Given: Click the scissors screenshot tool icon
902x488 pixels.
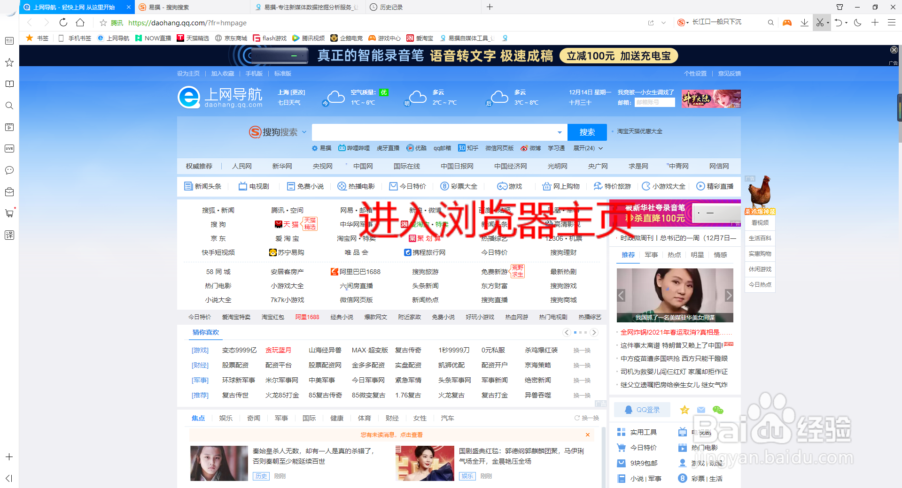Looking at the screenshot, I should click(820, 23).
